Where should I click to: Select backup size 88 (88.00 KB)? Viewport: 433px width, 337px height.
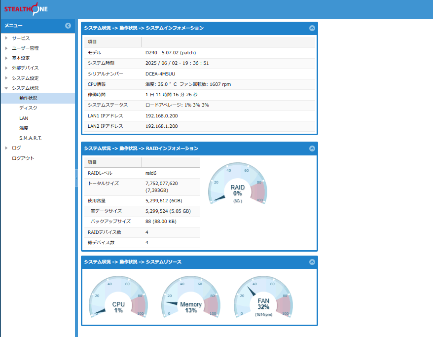(161, 221)
